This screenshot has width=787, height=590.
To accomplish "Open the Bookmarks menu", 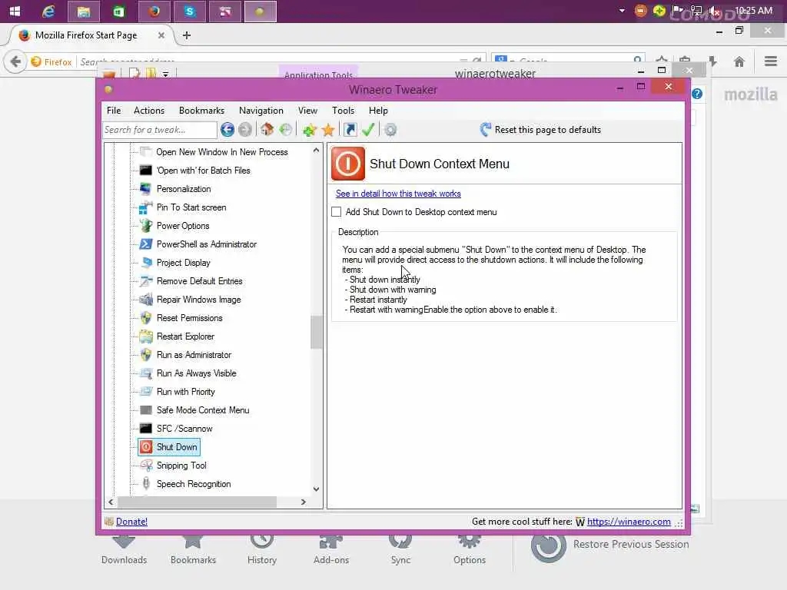I will click(x=202, y=111).
